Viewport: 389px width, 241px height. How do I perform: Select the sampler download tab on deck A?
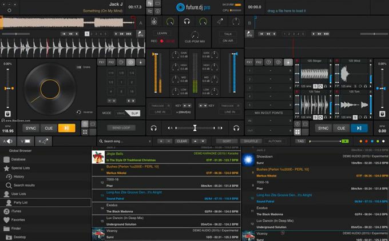click(140, 62)
